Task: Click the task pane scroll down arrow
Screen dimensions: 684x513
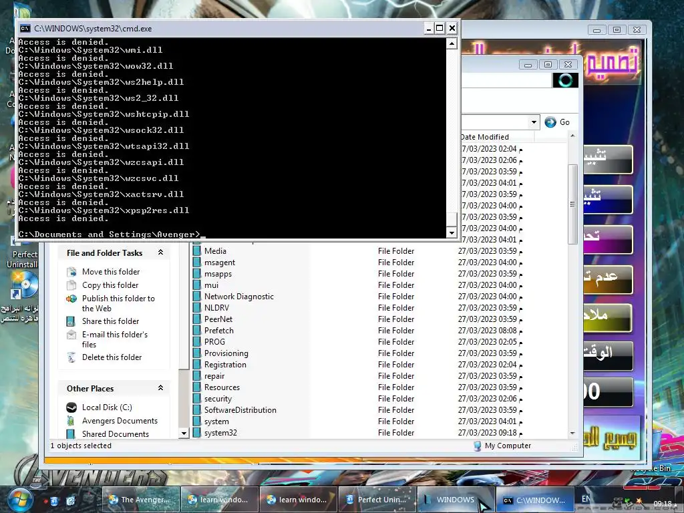Action: 184,433
